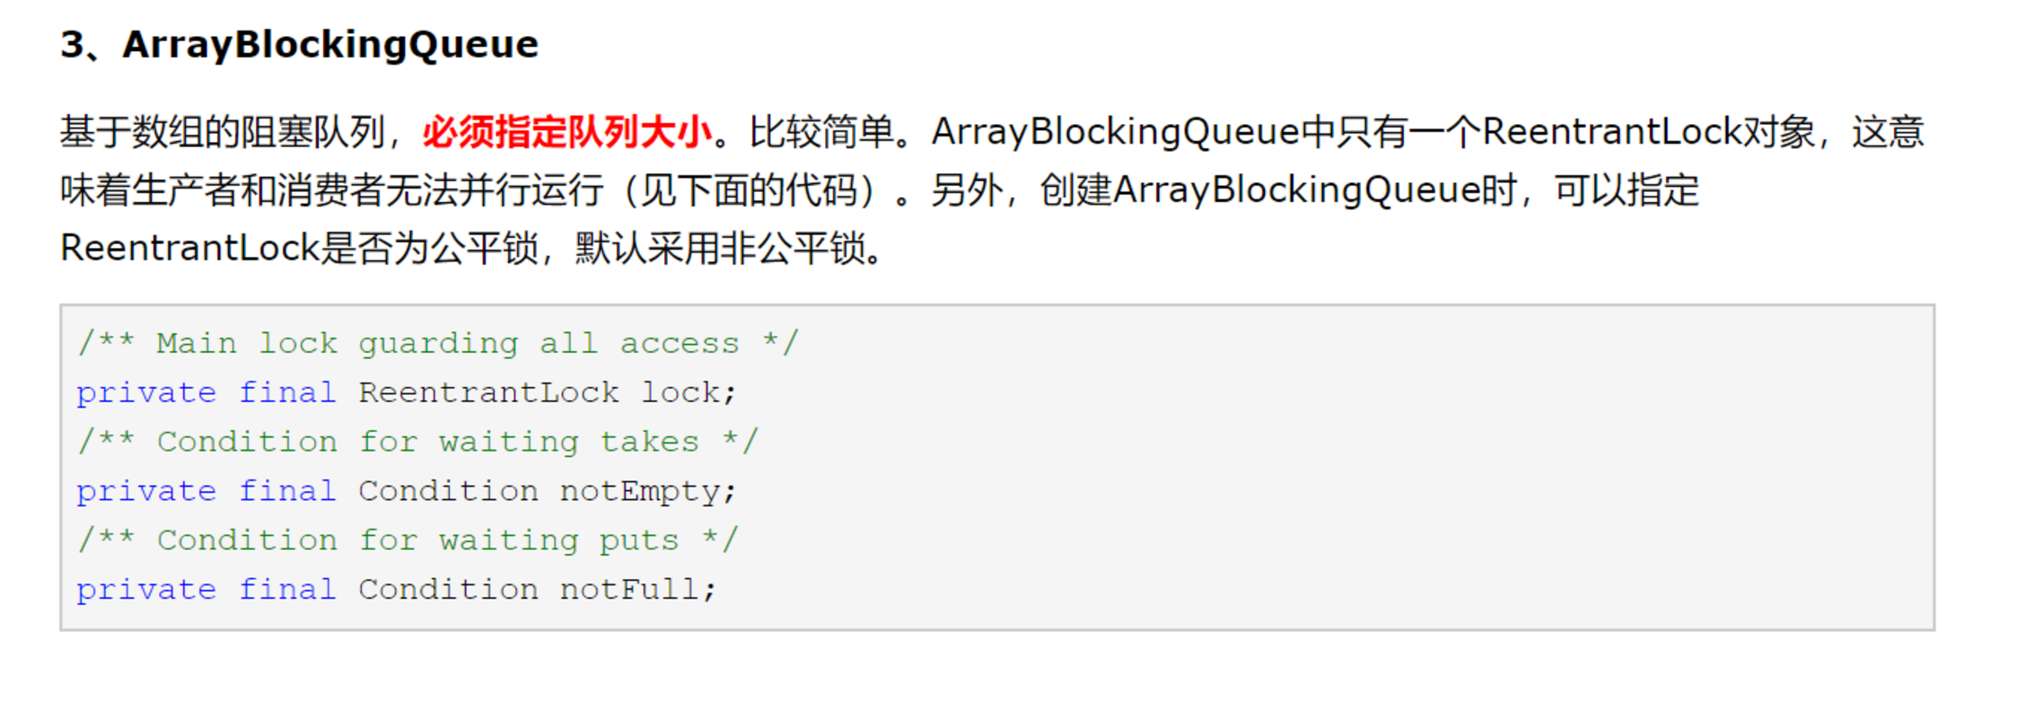Image resolution: width=2026 pixels, height=712 pixels.
Task: Click the "Condition" type before notFull
Action: 448,591
